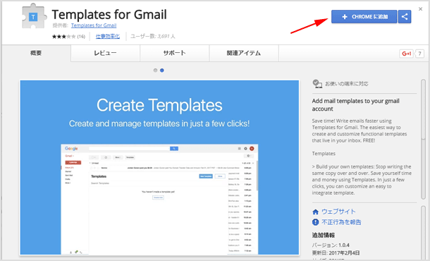Click the CHROME に追加 add button
Viewport: 430px width, 261px height.
[364, 17]
